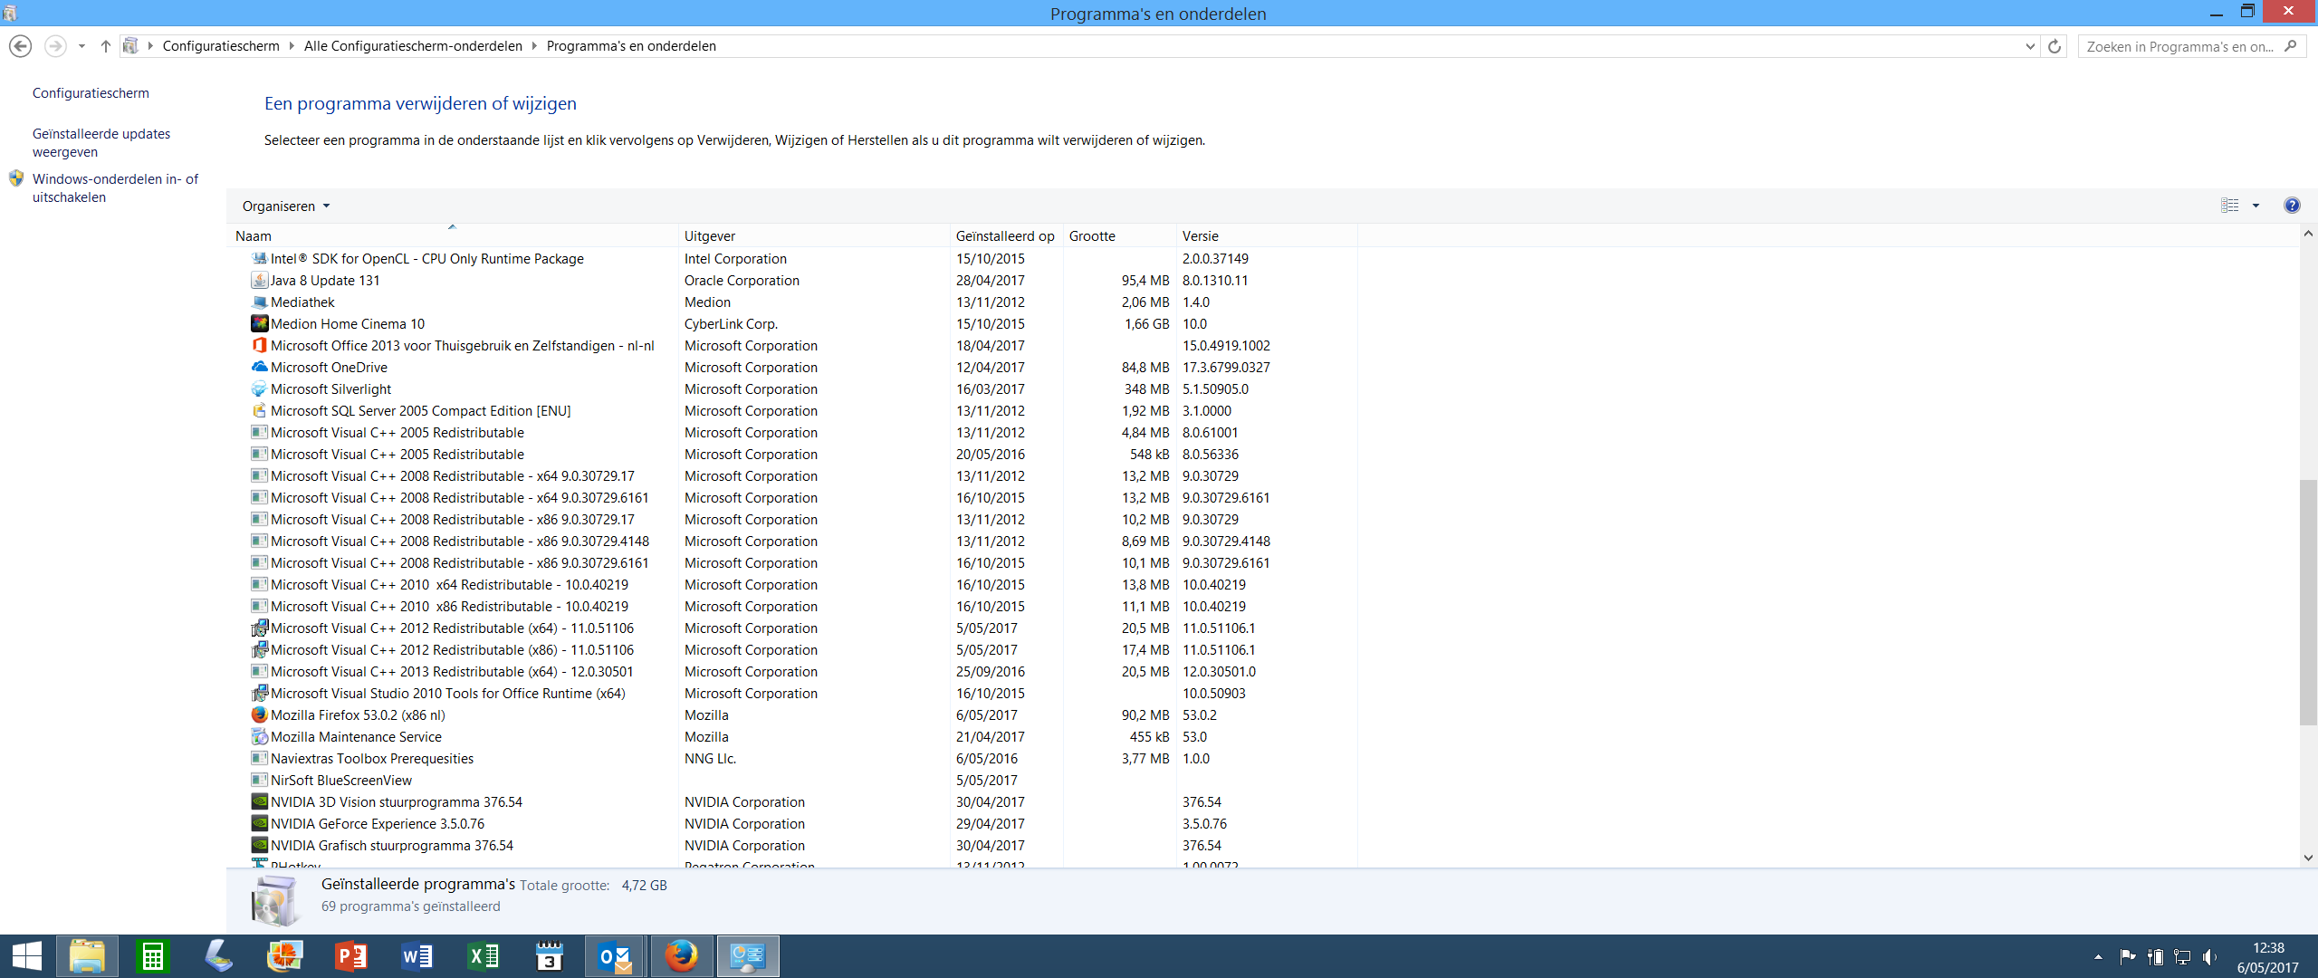
Task: Expand the view options dropdown arrow
Action: [2256, 206]
